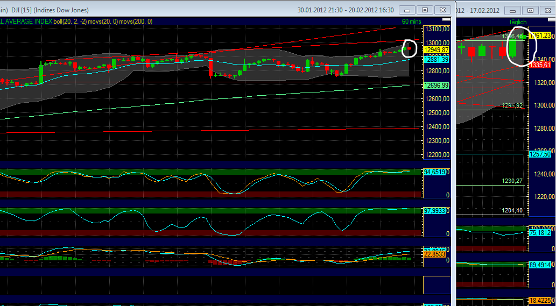Restore the right-hand daily chart window
The image size is (556, 306).
[x=530, y=10]
